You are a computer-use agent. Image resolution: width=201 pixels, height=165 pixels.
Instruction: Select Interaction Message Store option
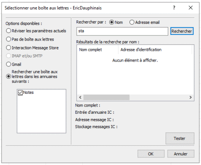point(8,48)
